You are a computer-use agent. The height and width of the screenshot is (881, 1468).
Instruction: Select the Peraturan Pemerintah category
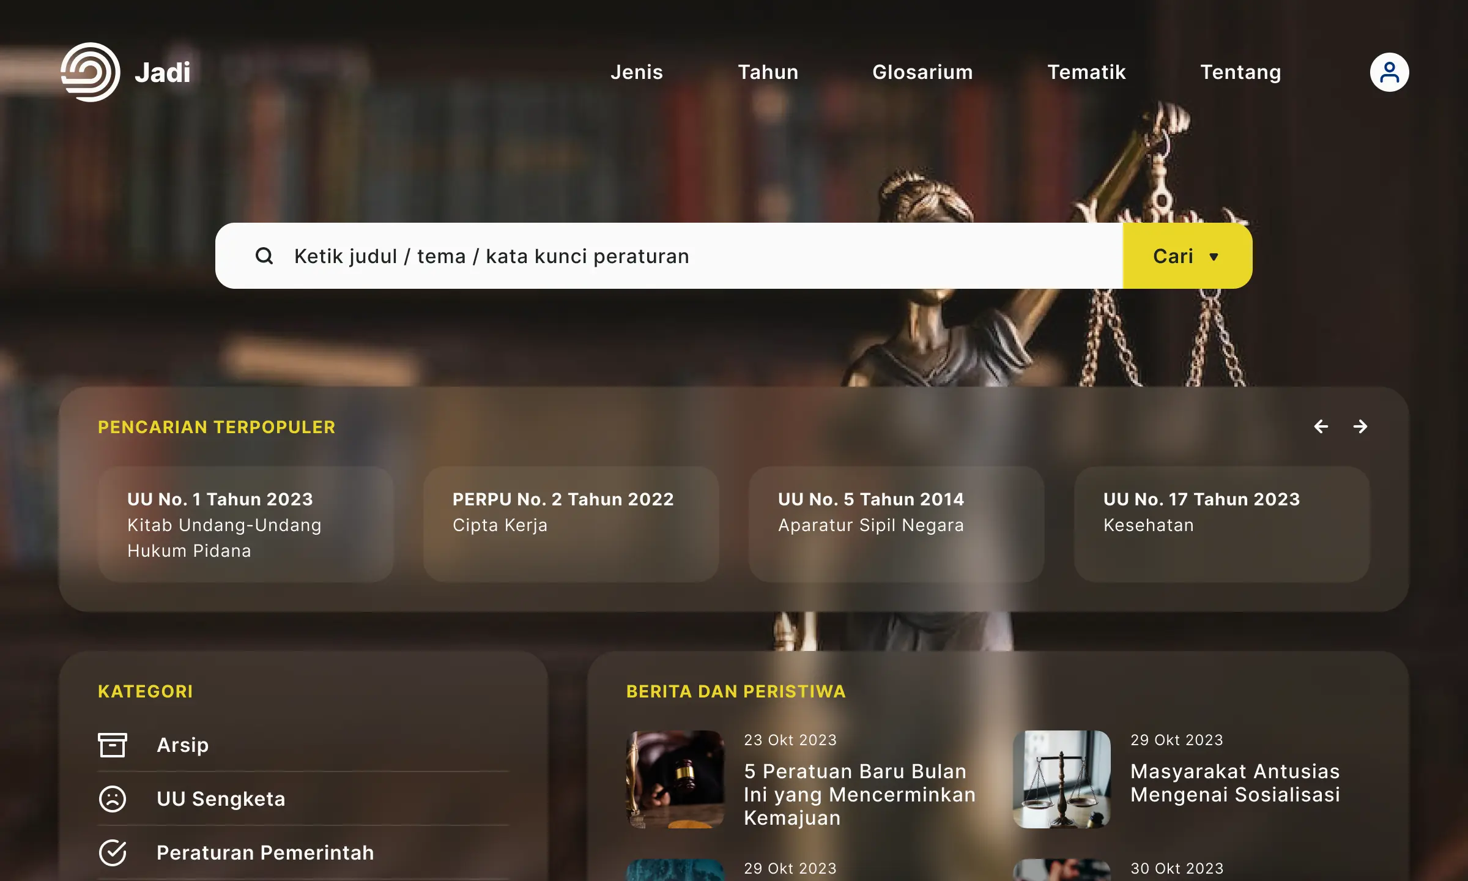tap(303, 852)
